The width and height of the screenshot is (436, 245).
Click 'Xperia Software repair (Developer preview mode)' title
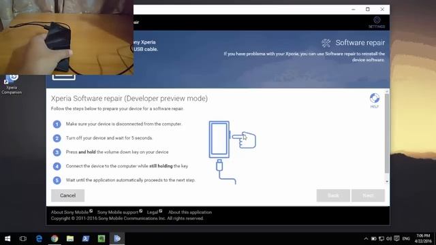click(129, 98)
